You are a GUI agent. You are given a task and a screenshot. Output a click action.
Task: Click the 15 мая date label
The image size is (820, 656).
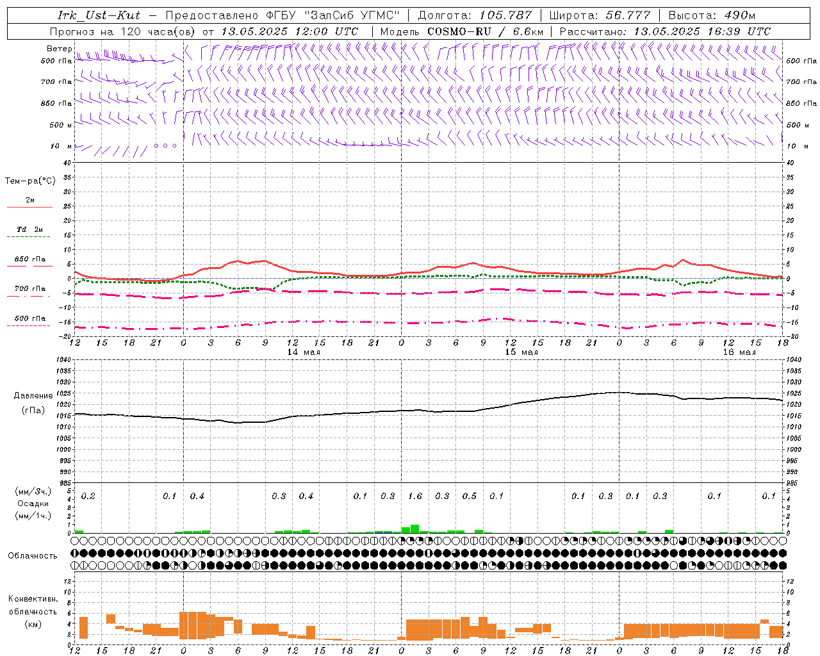pyautogui.click(x=521, y=352)
